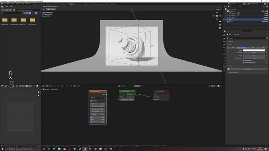This screenshot has width=269, height=151.
Task: Switch to the Rendering workspace tab
Action: [x=86, y=4]
